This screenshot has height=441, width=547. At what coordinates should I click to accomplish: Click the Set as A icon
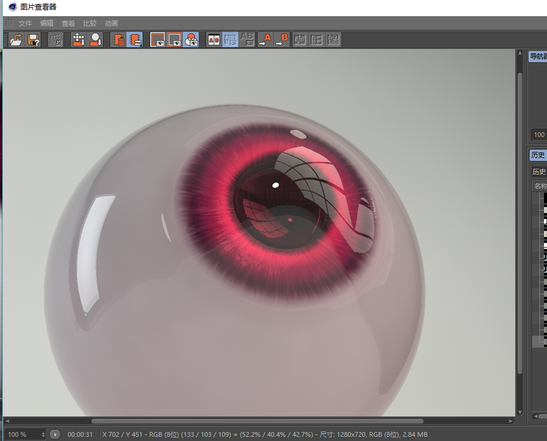tap(265, 40)
